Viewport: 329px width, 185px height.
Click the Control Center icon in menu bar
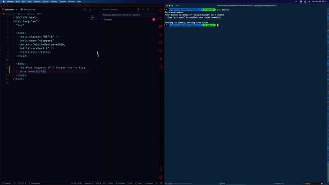[x=305, y=2]
